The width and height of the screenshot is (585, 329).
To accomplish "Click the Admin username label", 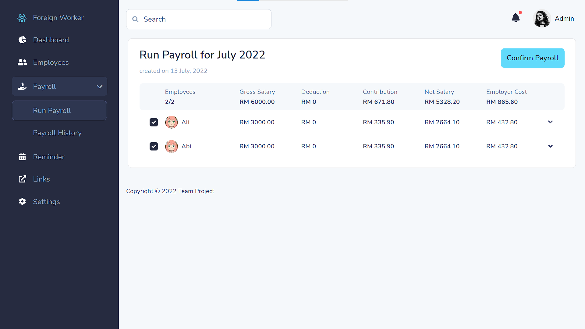I will [564, 19].
